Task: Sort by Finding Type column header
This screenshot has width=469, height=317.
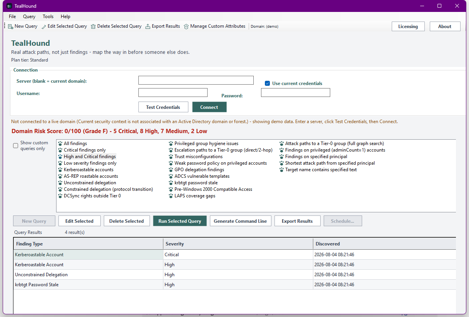Action: pyautogui.click(x=88, y=244)
